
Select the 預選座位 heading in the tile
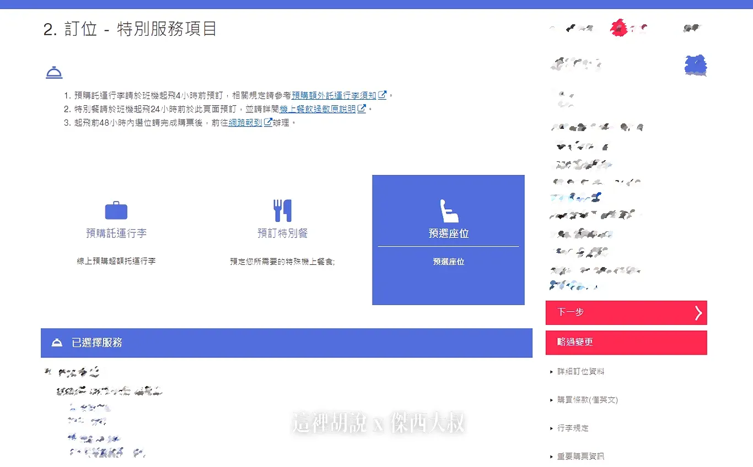coord(449,233)
